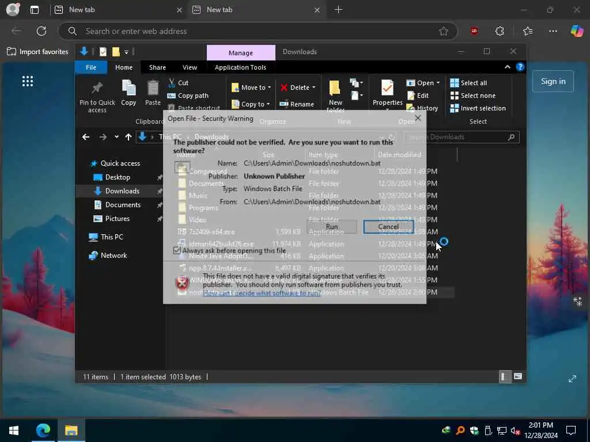Viewport: 590px width, 442px height.
Task: Collapse the ribbon with the chevron
Action: click(507, 67)
